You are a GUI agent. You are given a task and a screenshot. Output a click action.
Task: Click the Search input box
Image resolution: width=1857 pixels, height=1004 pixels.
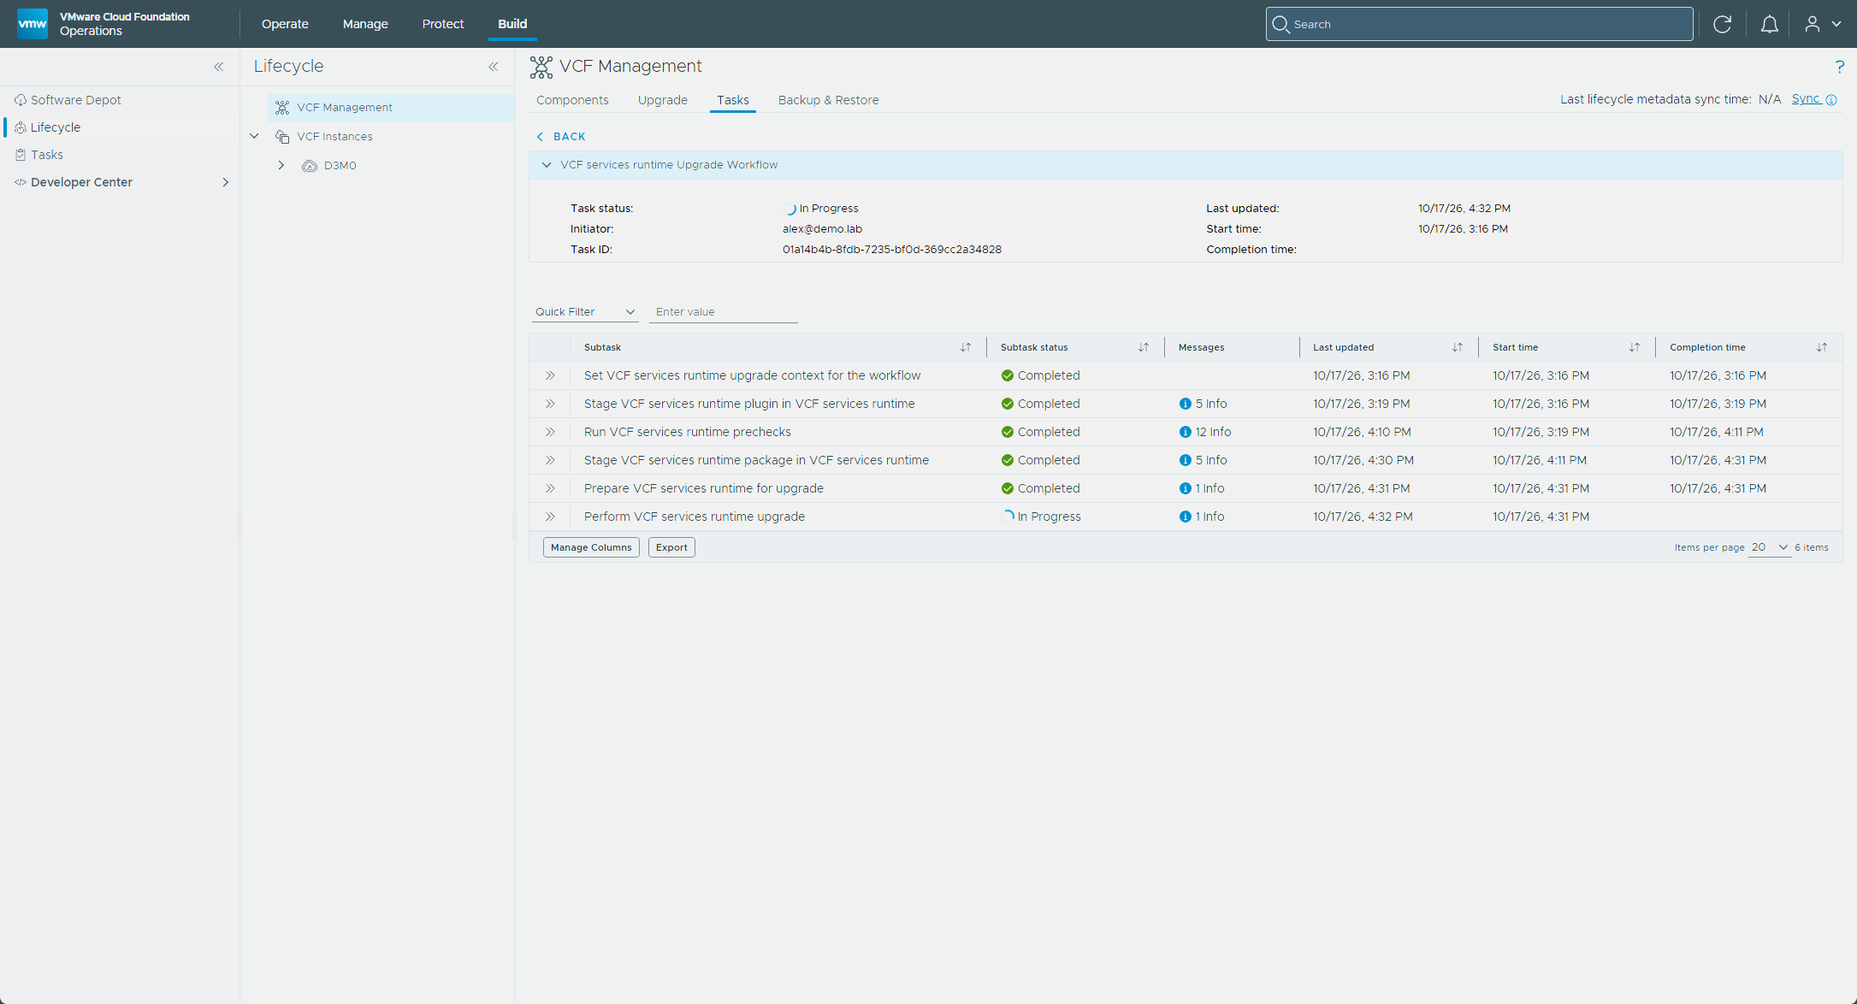[x=1479, y=24]
